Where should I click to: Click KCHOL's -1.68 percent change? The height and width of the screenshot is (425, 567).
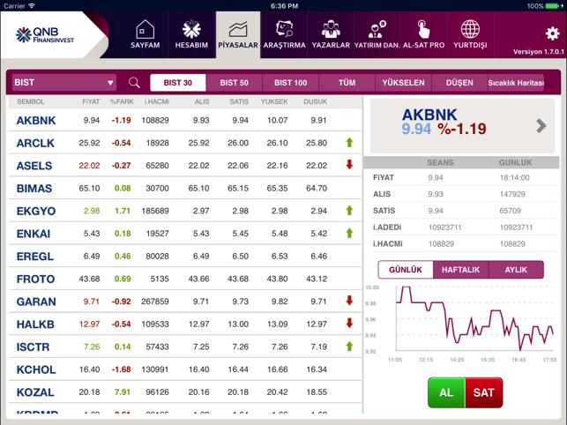tap(121, 369)
